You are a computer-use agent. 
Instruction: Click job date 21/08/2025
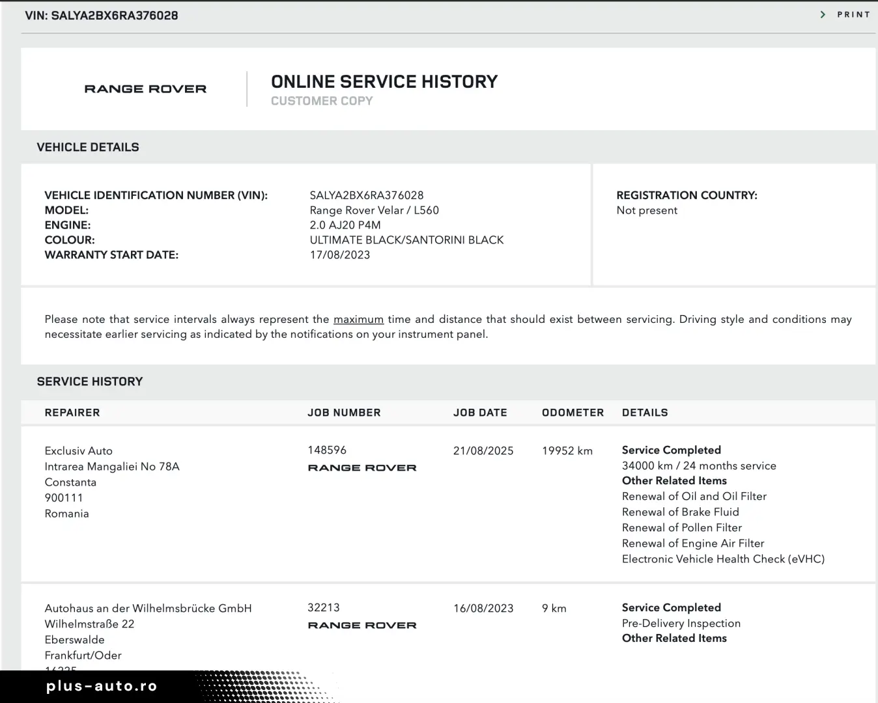coord(483,451)
